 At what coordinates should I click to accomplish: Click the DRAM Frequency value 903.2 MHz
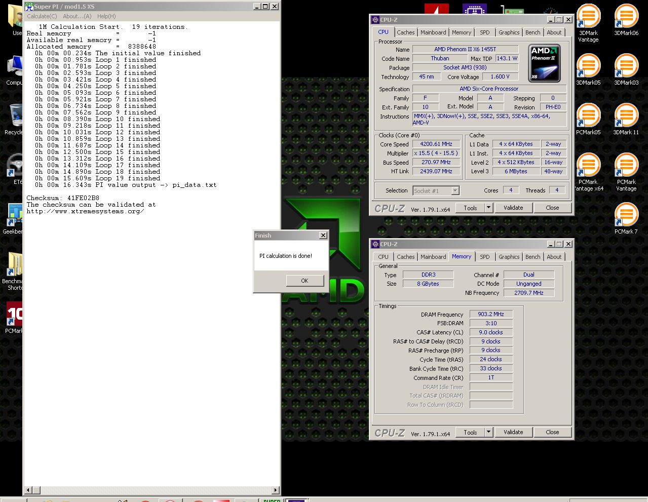point(491,314)
